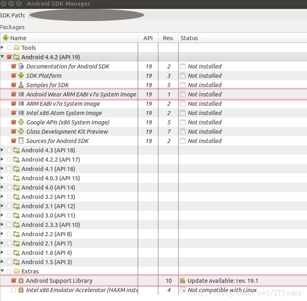This screenshot has height=301, width=307.
Task: Maximize the Android SDK Manager window
Action: 19,3
